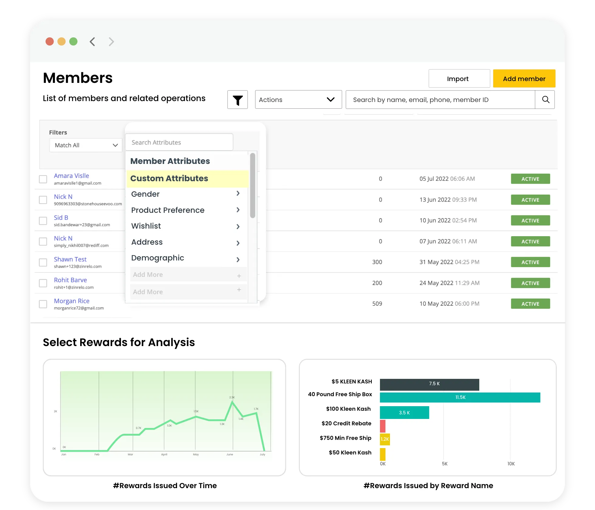Check the Rohit Barve checkbox
Screen dimensions: 595x510
pyautogui.click(x=43, y=283)
